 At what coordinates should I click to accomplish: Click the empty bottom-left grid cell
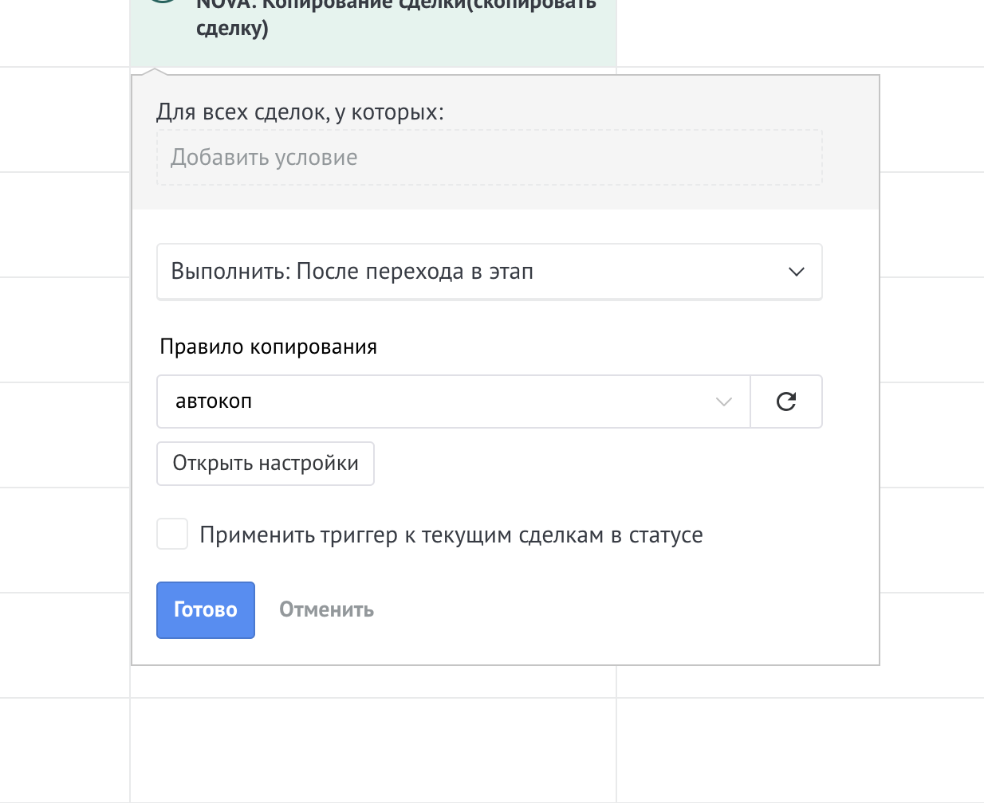pyautogui.click(x=64, y=750)
